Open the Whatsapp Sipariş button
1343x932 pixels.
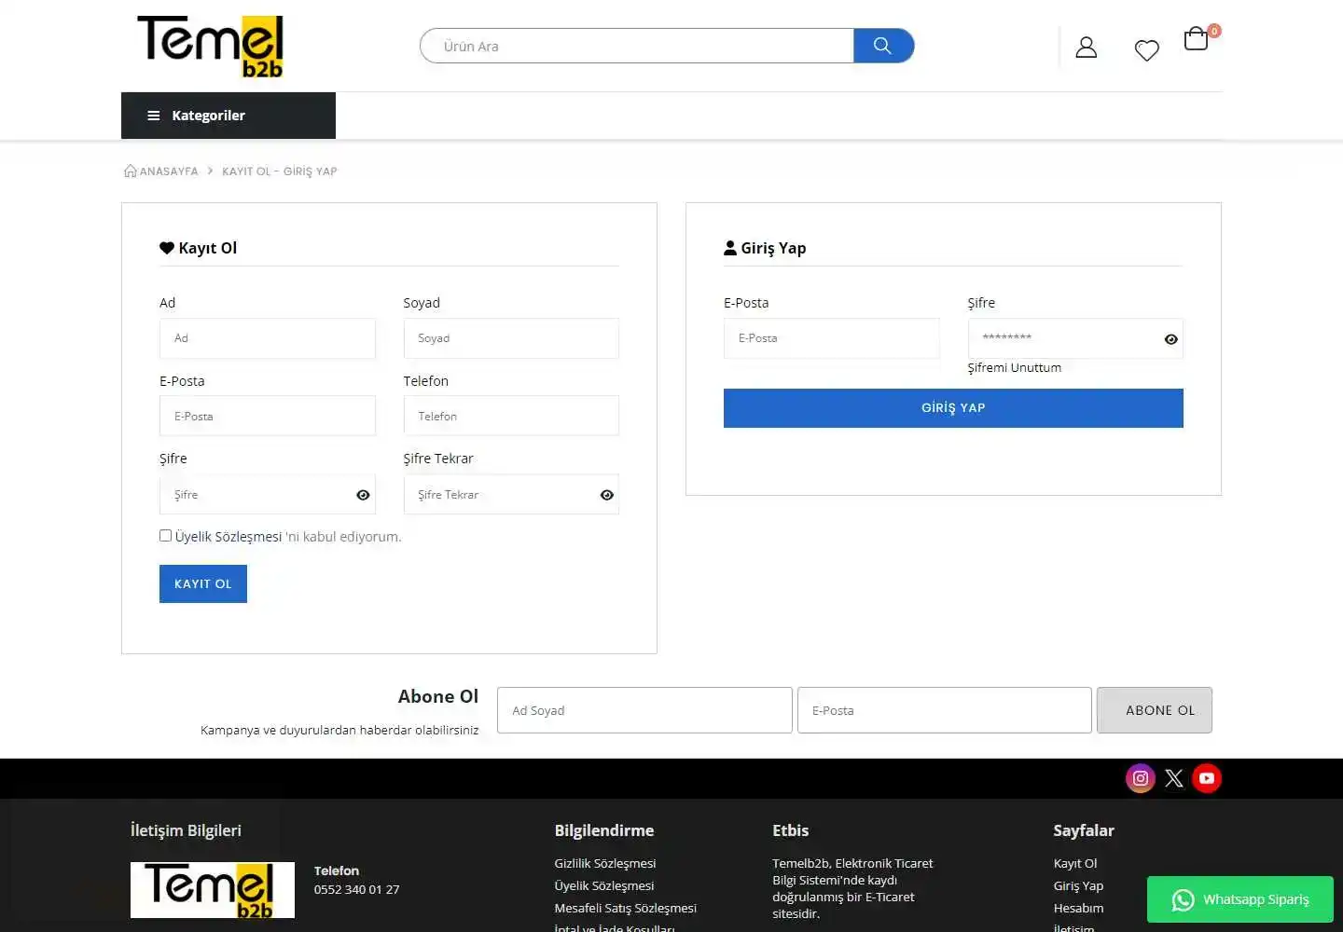pyautogui.click(x=1240, y=899)
